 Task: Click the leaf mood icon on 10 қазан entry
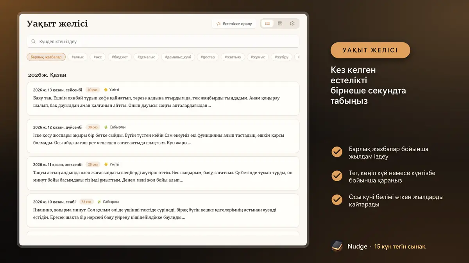pos(99,202)
